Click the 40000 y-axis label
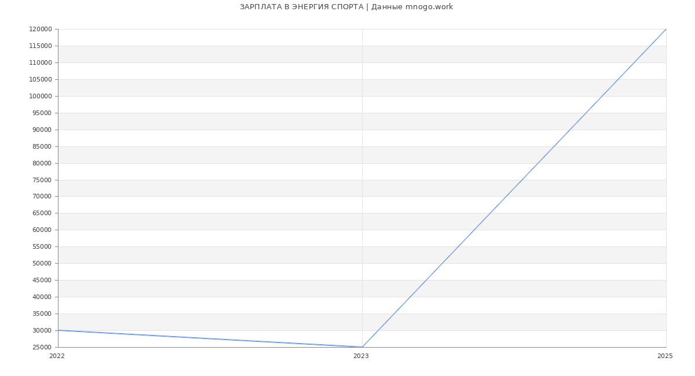This screenshot has height=376, width=695. (42, 297)
